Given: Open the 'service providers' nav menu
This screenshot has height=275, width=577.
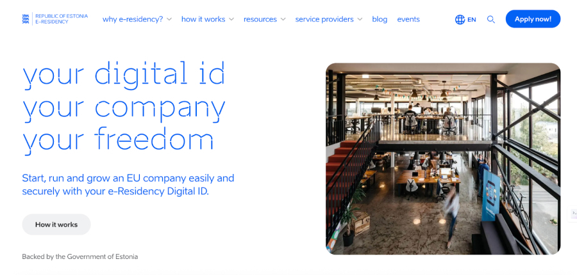Looking at the screenshot, I should (x=324, y=19).
